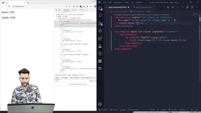Open the Git graph icon in activity bar
This screenshot has width=201, height=113.
click(x=100, y=53)
